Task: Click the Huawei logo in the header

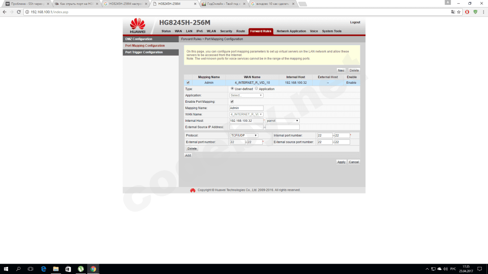Action: (138, 26)
